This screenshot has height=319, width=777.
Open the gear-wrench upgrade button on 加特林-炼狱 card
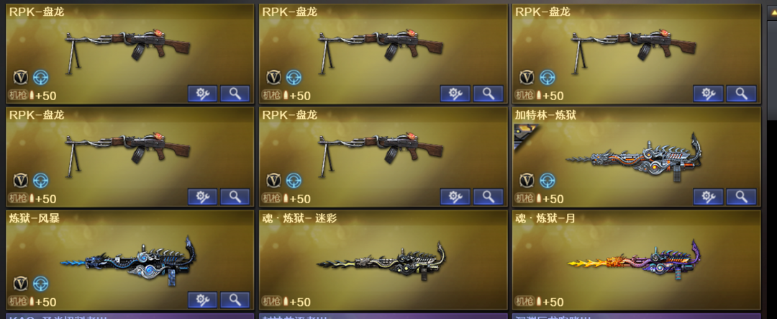708,197
